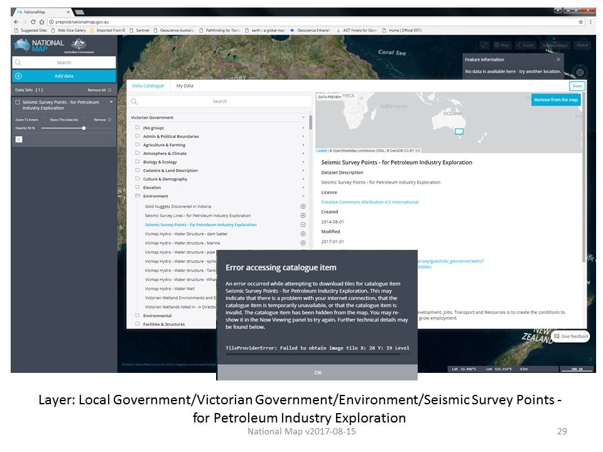603x452 pixels.
Task: Click the catalogue list scrollbar
Action: (310, 122)
